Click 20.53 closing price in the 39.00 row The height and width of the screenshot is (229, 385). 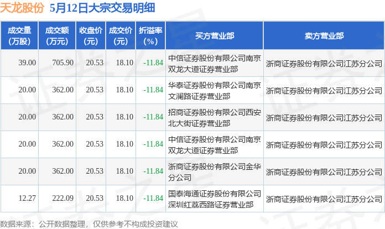coord(95,63)
